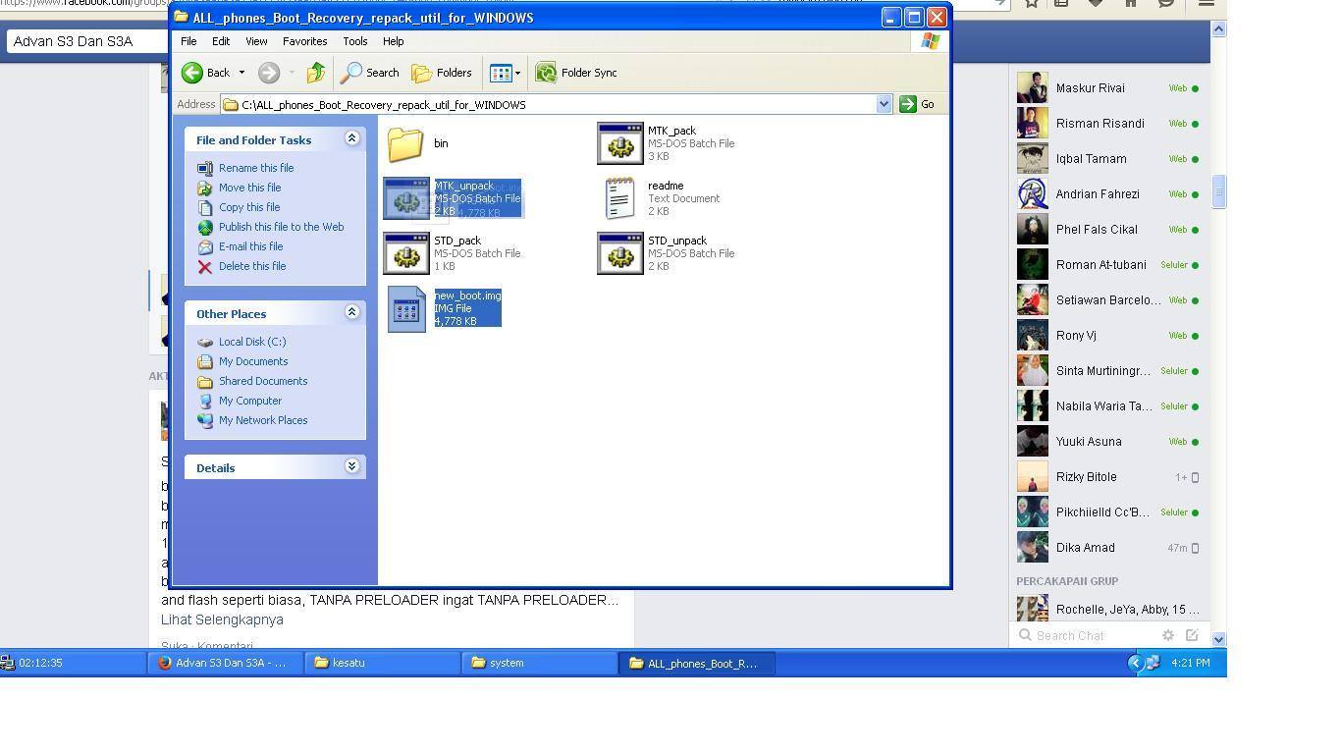Image resolution: width=1341 pixels, height=754 pixels.
Task: Go up one folder level icon
Action: point(315,73)
